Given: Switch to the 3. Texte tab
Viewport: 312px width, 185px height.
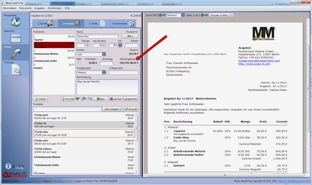Looking at the screenshot, I should pyautogui.click(x=97, y=23).
